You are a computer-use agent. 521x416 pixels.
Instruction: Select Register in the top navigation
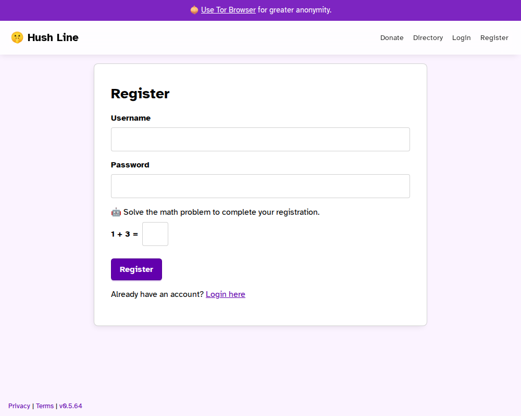[x=494, y=37]
